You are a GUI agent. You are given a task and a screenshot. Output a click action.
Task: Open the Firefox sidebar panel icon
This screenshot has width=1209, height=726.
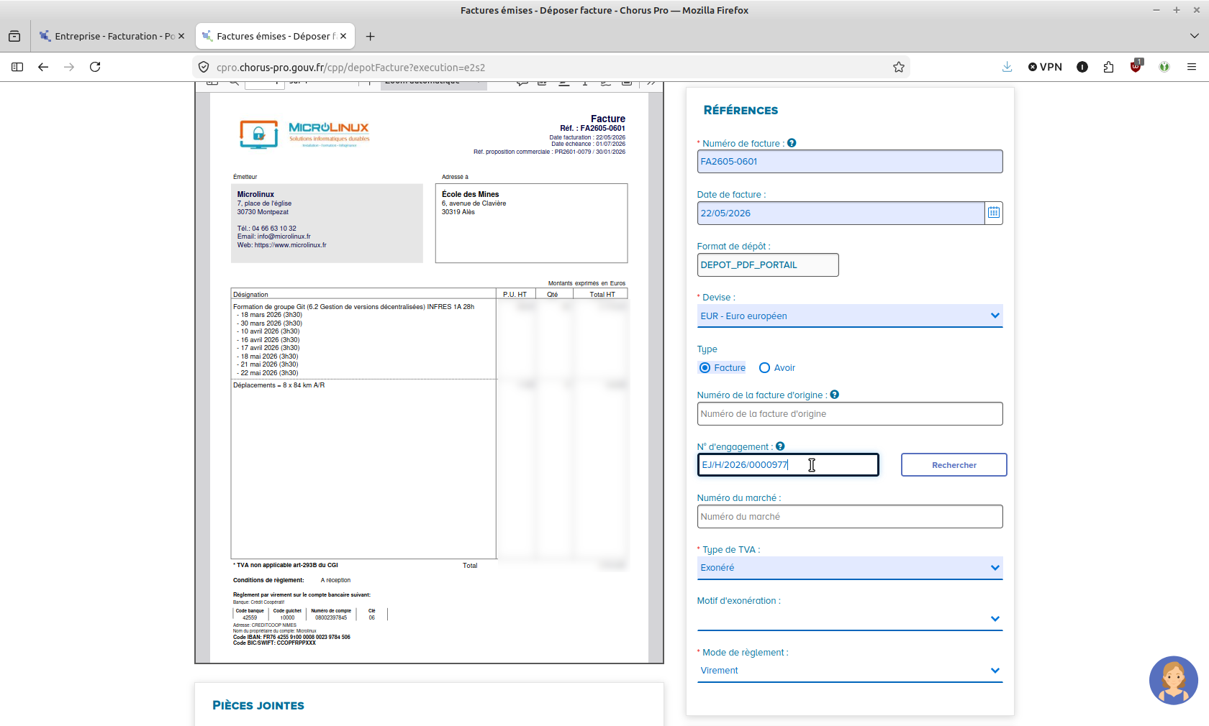[x=17, y=67]
